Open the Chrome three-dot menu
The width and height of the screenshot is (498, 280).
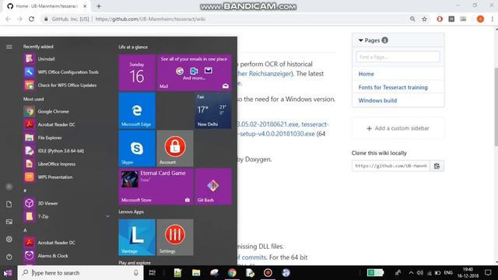(493, 19)
